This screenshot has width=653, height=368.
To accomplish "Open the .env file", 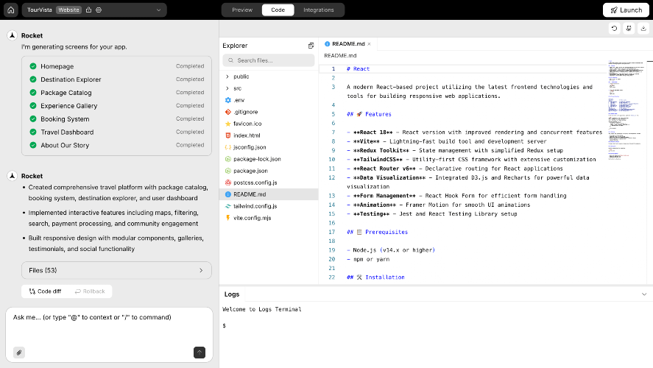I will click(269, 100).
